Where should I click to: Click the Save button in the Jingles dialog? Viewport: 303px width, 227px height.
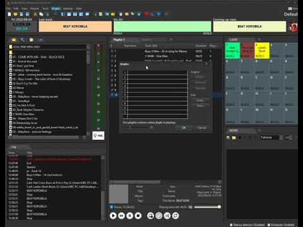(x=200, y=105)
